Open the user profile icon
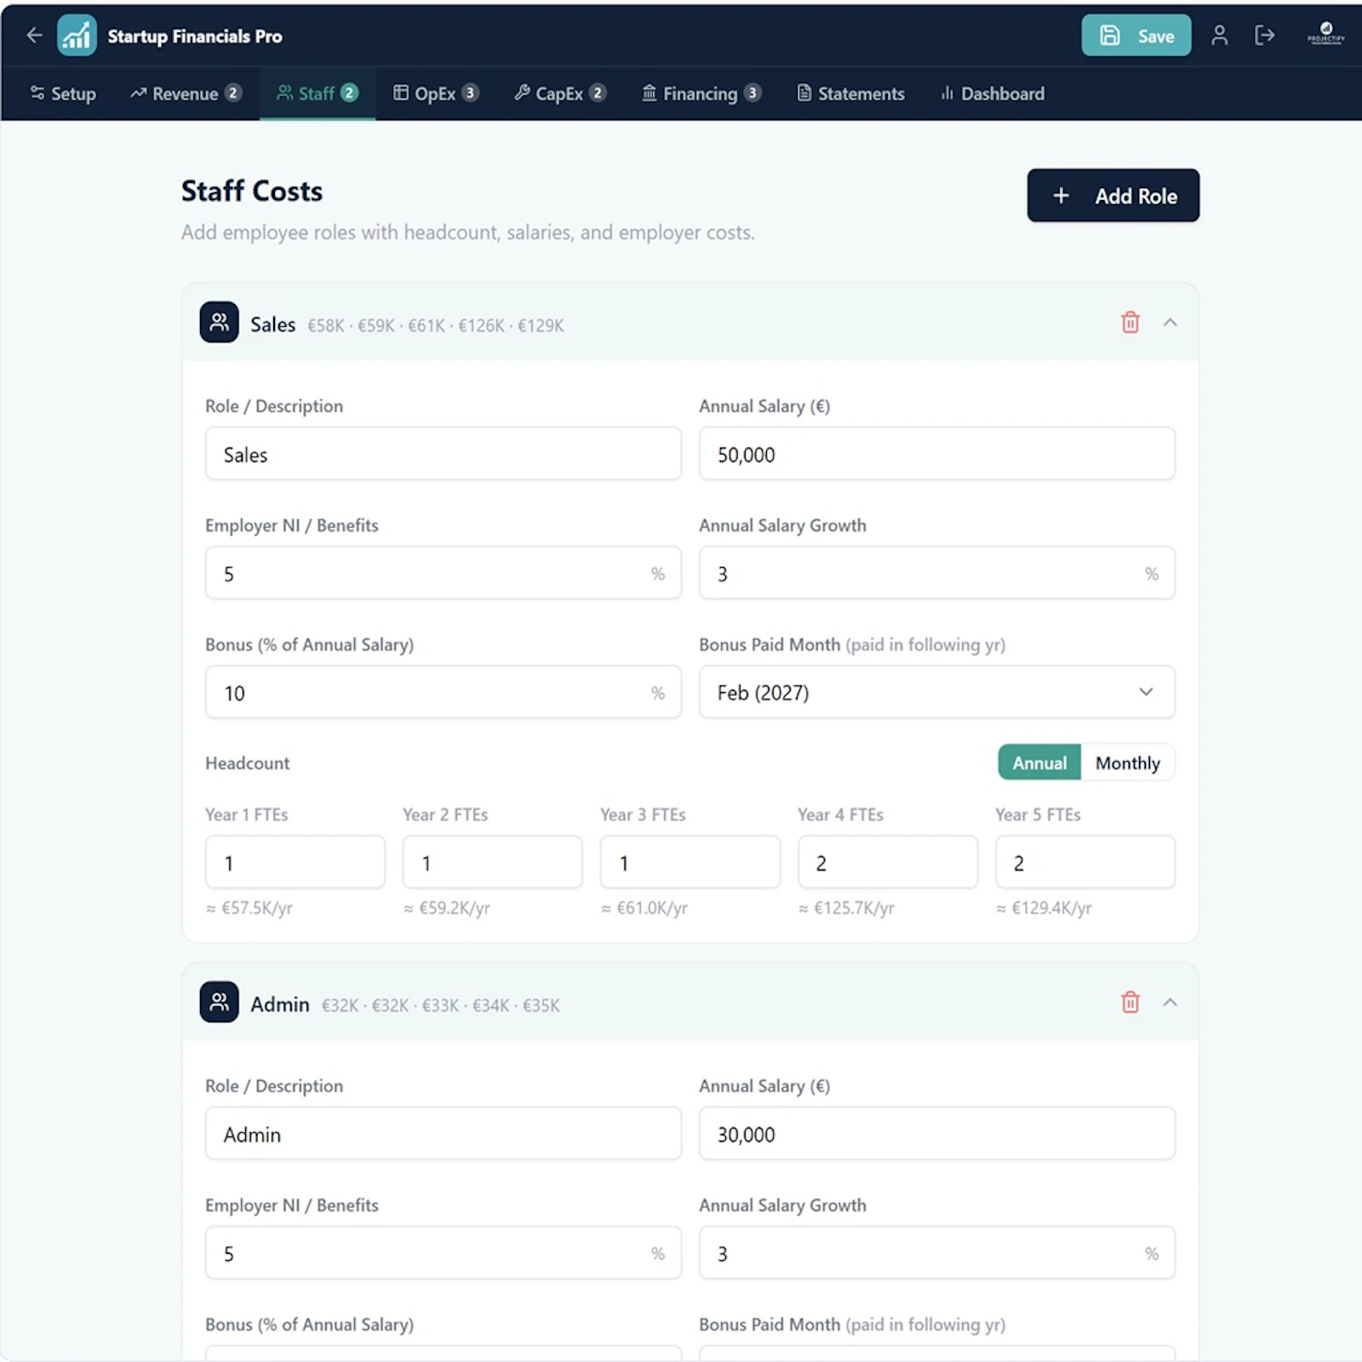This screenshot has width=1362, height=1362. click(x=1219, y=35)
